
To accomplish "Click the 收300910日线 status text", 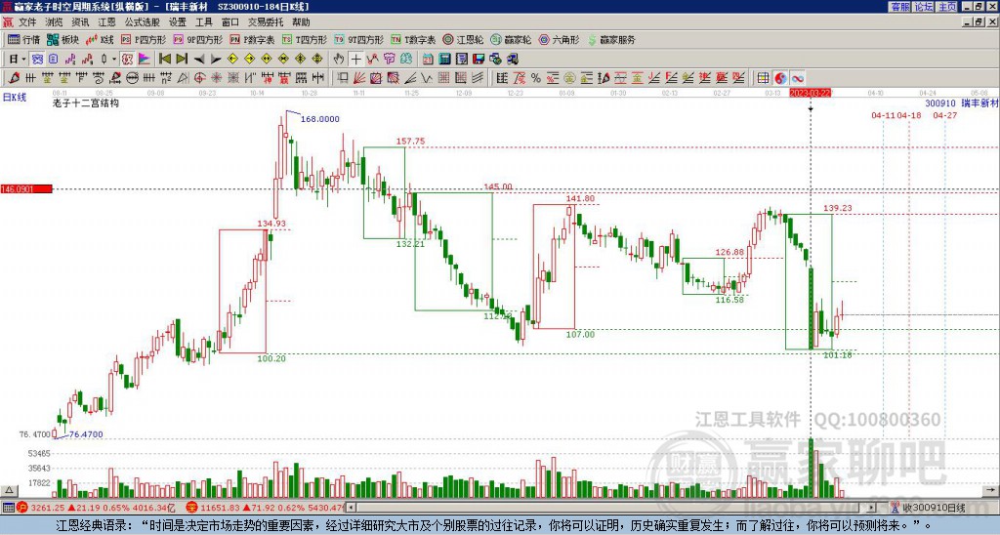I will [935, 509].
